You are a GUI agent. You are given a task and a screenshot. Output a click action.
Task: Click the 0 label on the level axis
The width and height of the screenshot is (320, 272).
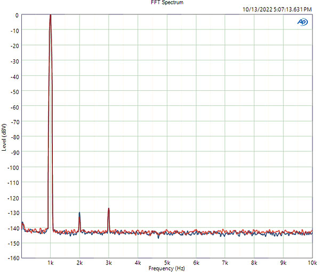[x=17, y=15]
